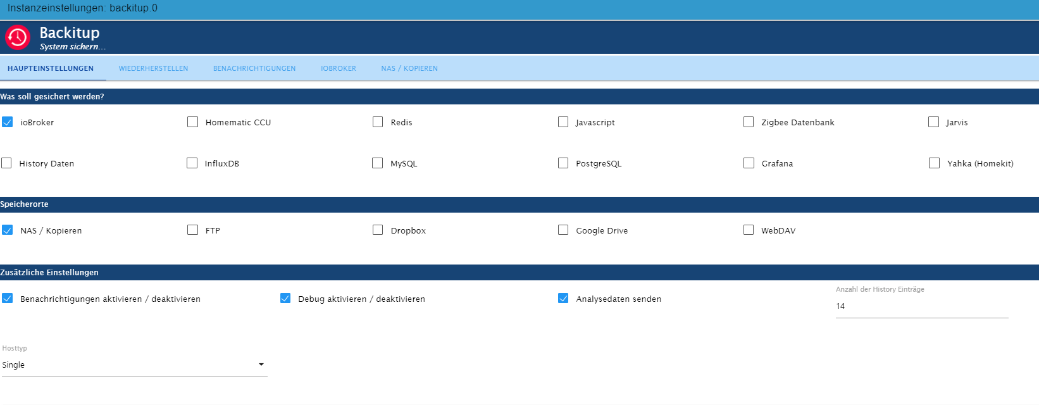The height and width of the screenshot is (405, 1039).
Task: Toggle Benachrichtigungen aktivieren / deaktivieren checkbox
Action: pos(7,298)
